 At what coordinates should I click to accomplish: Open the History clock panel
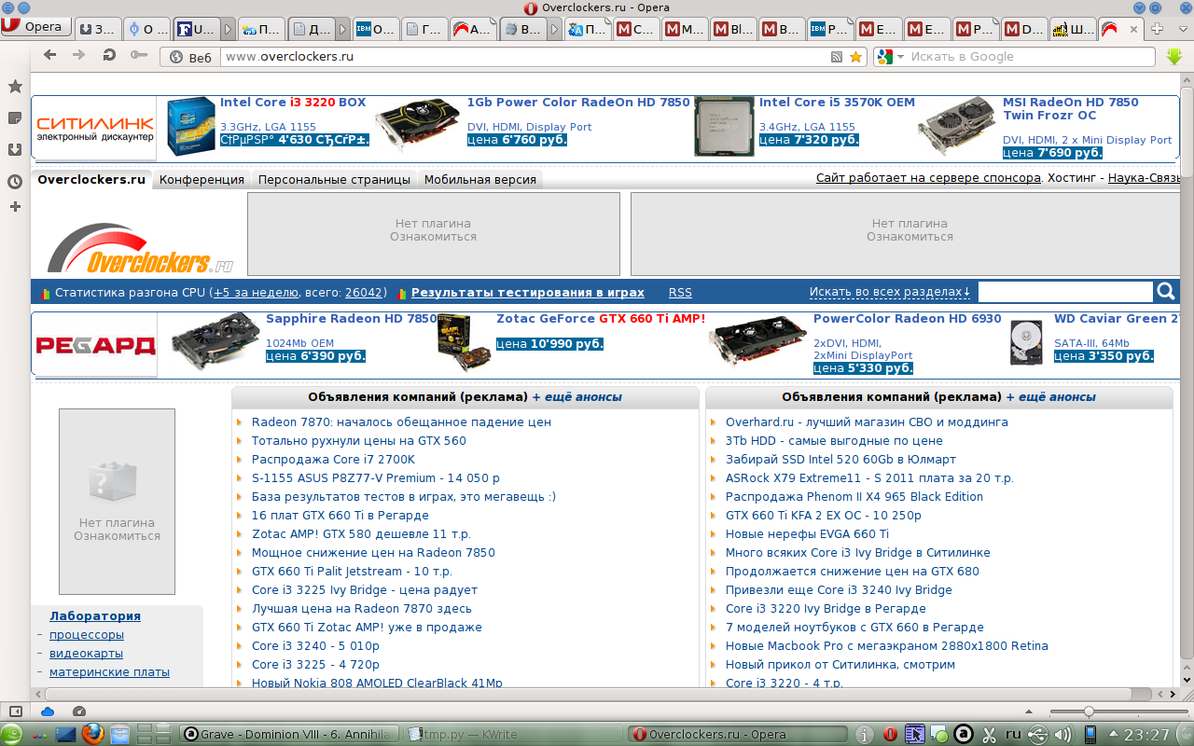tap(15, 182)
